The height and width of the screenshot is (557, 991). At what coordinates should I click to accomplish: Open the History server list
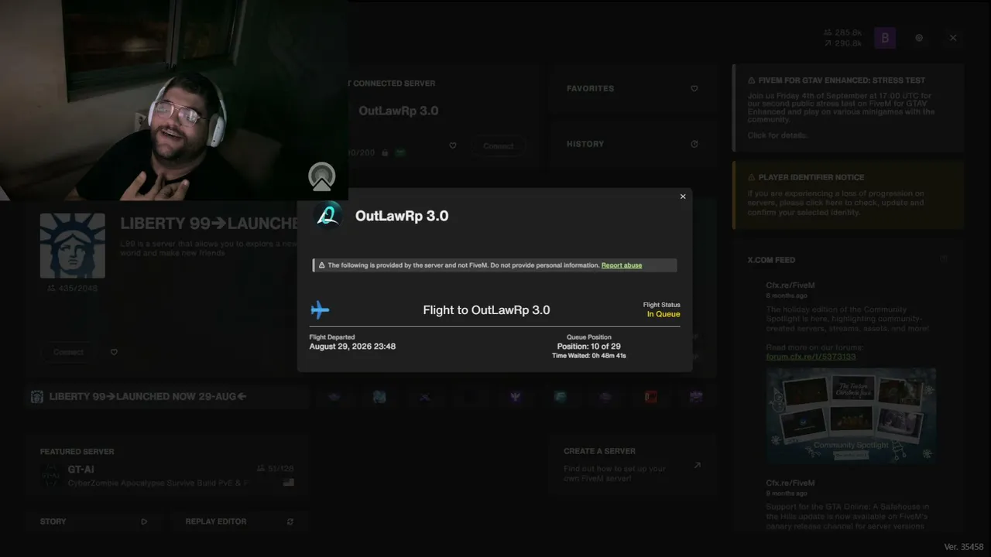tap(632, 144)
